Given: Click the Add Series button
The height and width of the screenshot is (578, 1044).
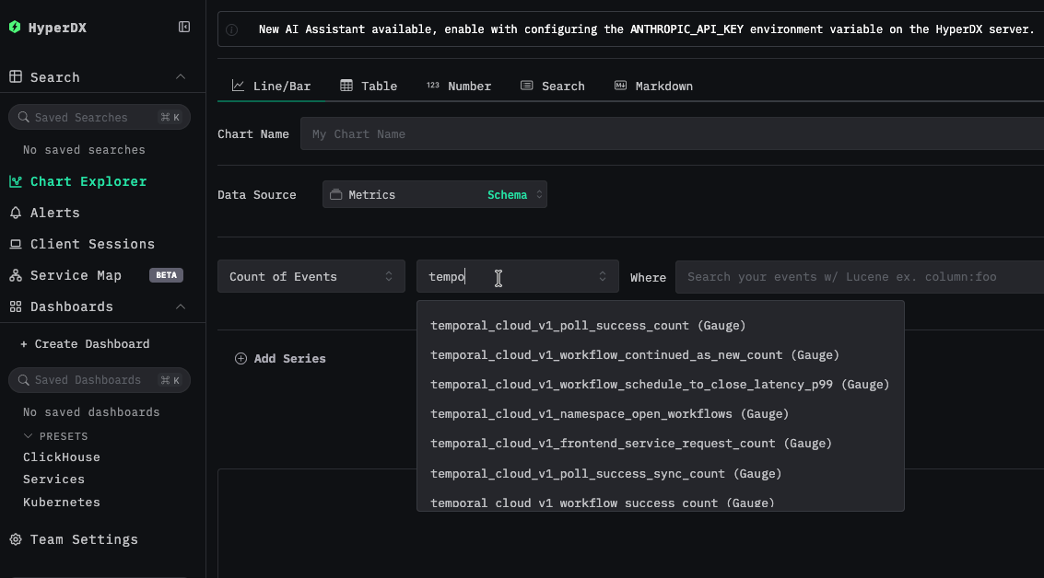Looking at the screenshot, I should coord(281,358).
